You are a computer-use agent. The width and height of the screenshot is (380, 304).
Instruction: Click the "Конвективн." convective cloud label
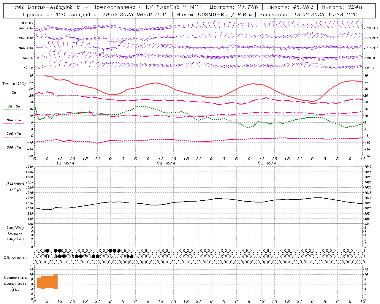tap(15, 278)
